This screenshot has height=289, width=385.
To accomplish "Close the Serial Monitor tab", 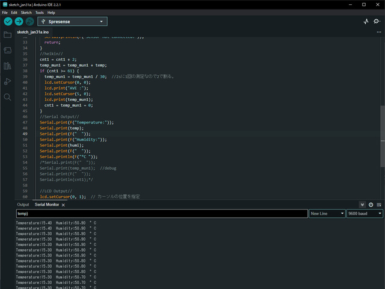I will 63,205.
